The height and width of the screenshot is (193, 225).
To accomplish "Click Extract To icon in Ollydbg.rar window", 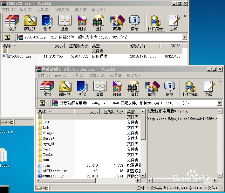I will point(65,89).
